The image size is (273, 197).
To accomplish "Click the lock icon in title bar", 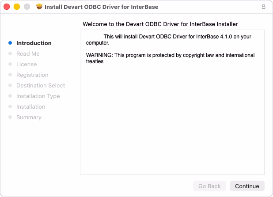I will [x=263, y=7].
